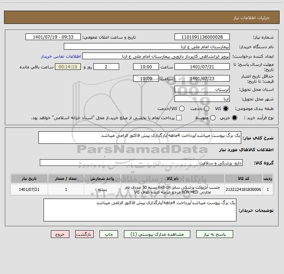Click the توضیحات خریدار text area
This screenshot has width=284, height=274.
140,210
